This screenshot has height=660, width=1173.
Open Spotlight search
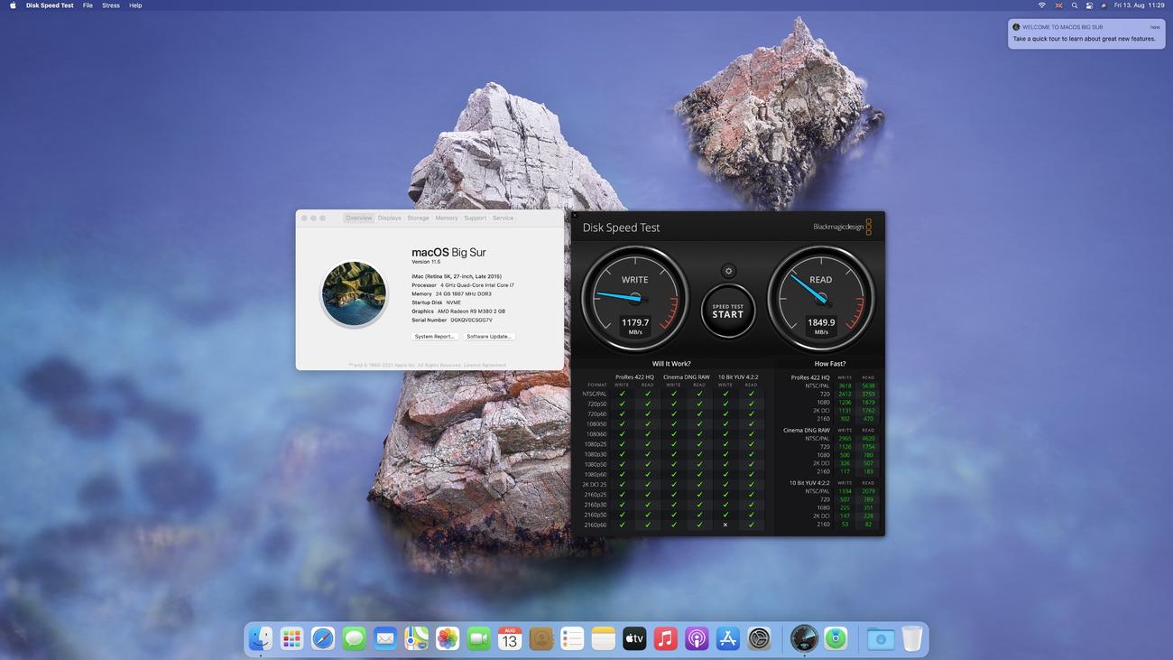[1074, 5]
